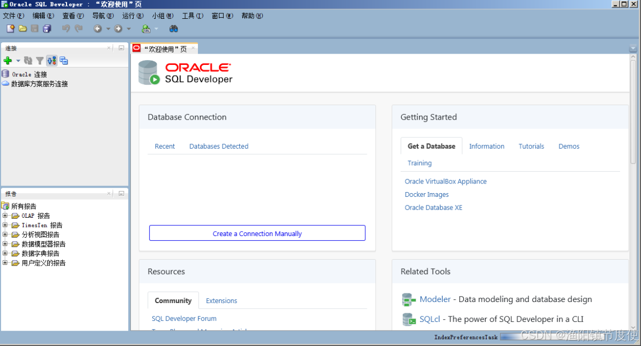Viewport: 641px width, 346px height.
Task: Click the SQLcl terminal icon in Related Tools
Action: pyautogui.click(x=408, y=319)
